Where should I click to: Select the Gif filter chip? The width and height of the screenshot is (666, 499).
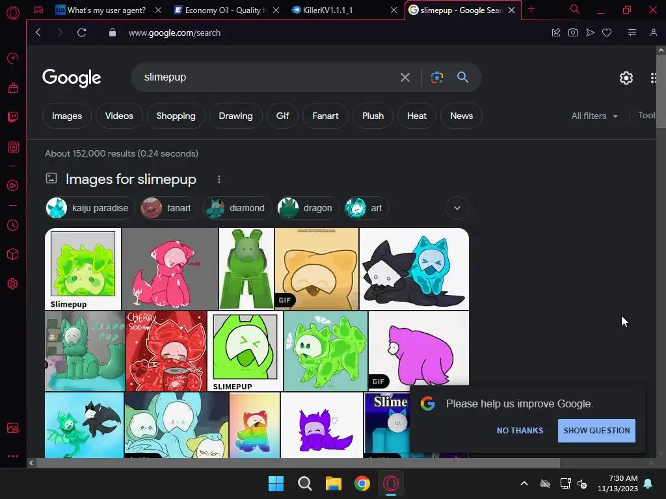(x=282, y=116)
